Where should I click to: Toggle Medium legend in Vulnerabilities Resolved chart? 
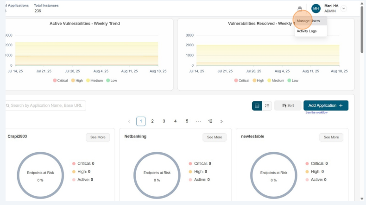pyautogui.click(x=275, y=81)
